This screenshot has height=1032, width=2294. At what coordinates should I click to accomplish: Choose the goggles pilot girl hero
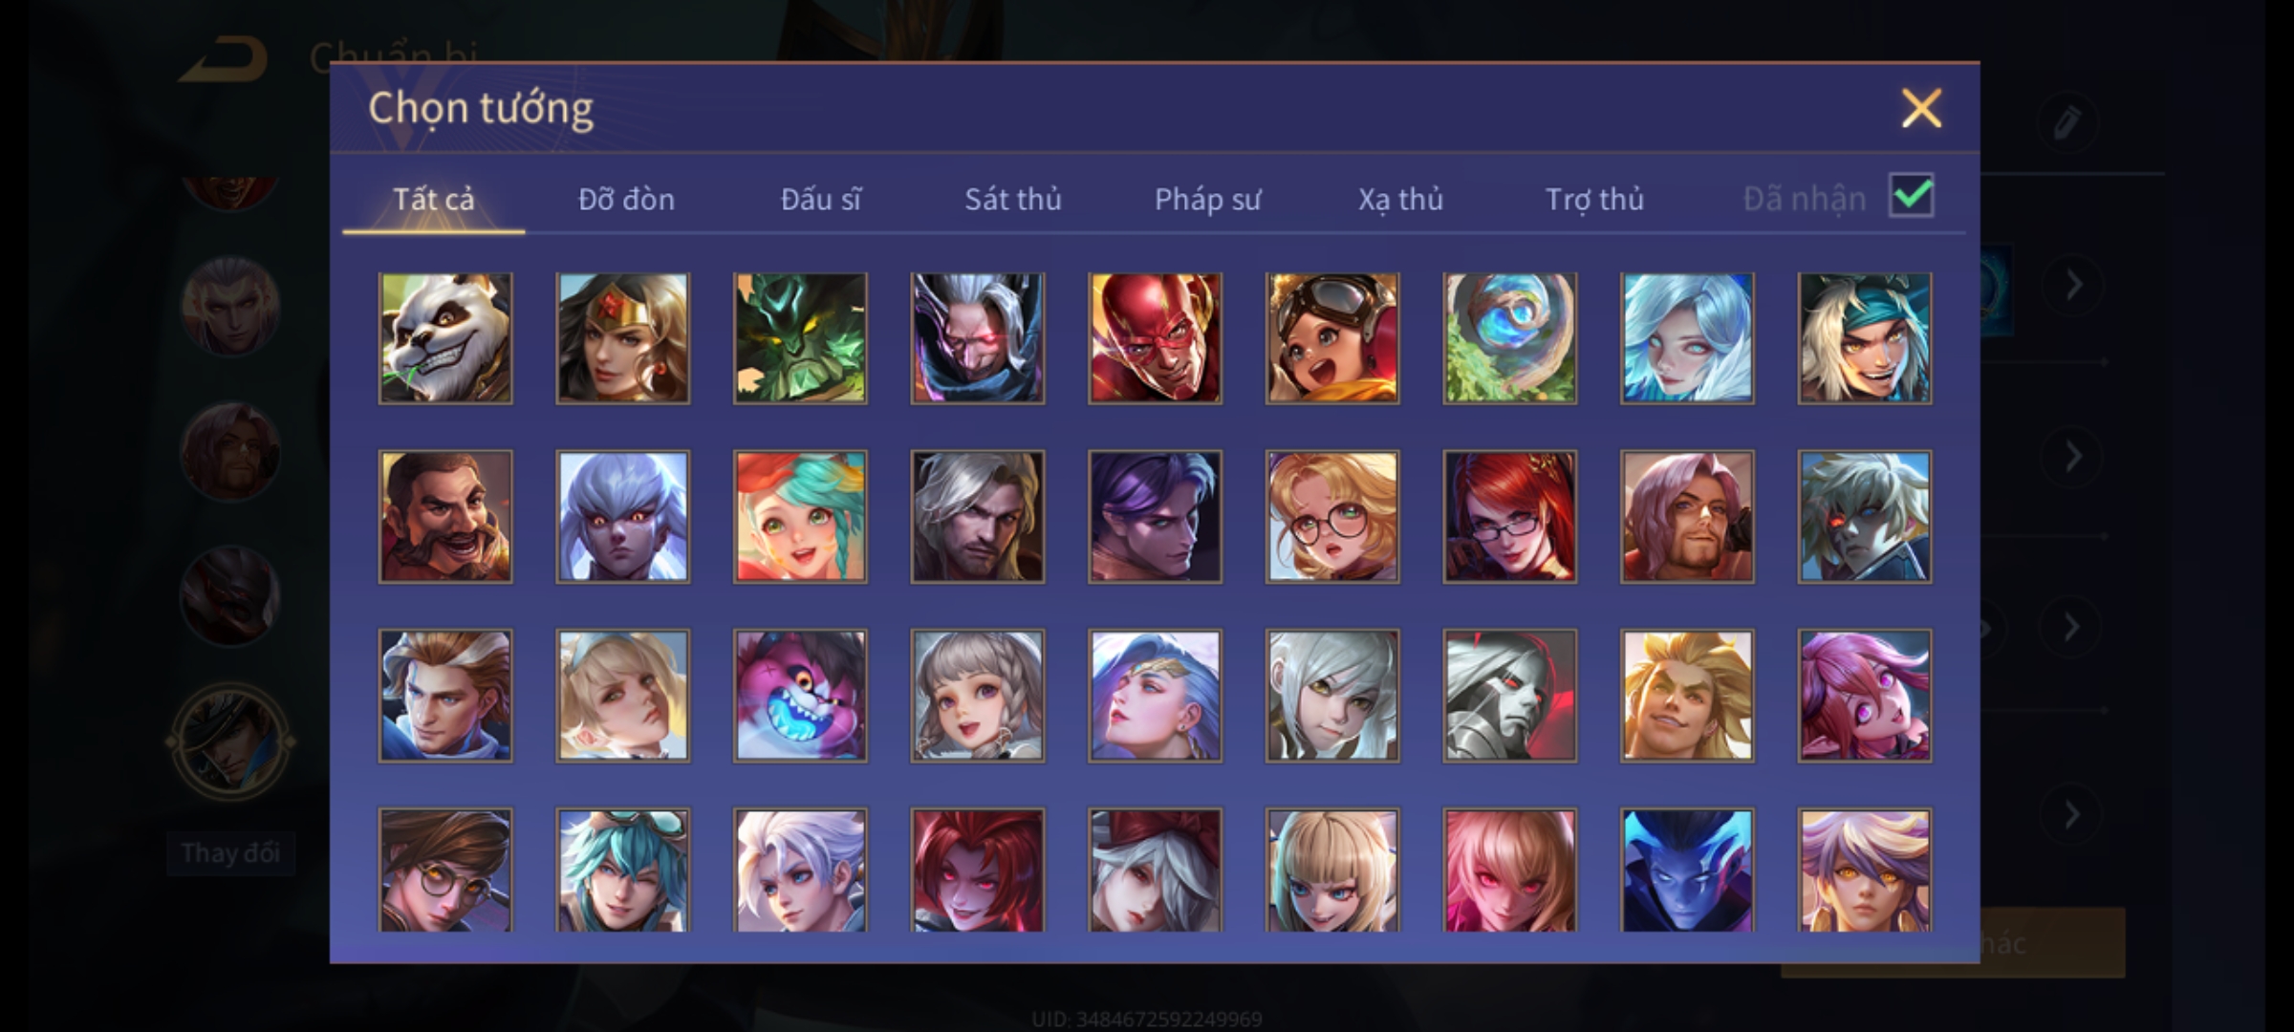(x=1332, y=338)
